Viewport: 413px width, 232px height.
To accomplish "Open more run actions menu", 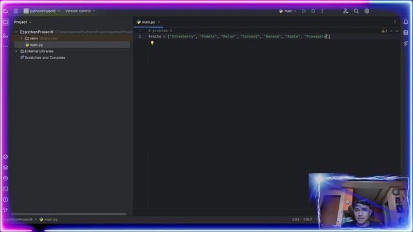I will [x=322, y=11].
